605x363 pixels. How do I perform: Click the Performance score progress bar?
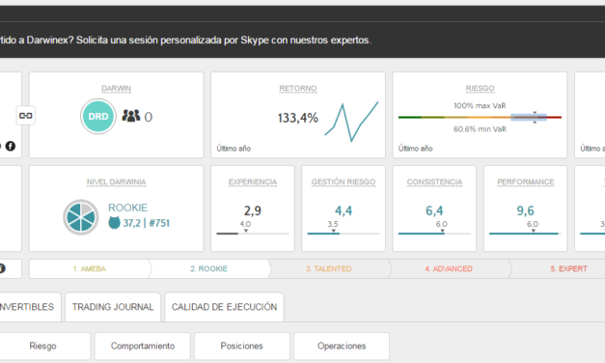525,234
